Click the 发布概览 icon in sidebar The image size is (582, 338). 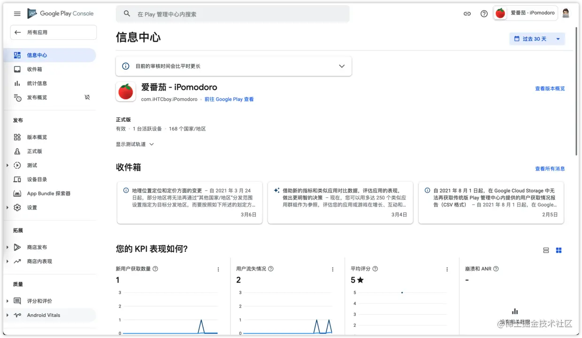(17, 98)
